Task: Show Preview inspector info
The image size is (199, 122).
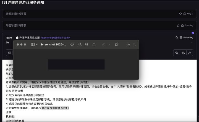Action: point(72,44)
